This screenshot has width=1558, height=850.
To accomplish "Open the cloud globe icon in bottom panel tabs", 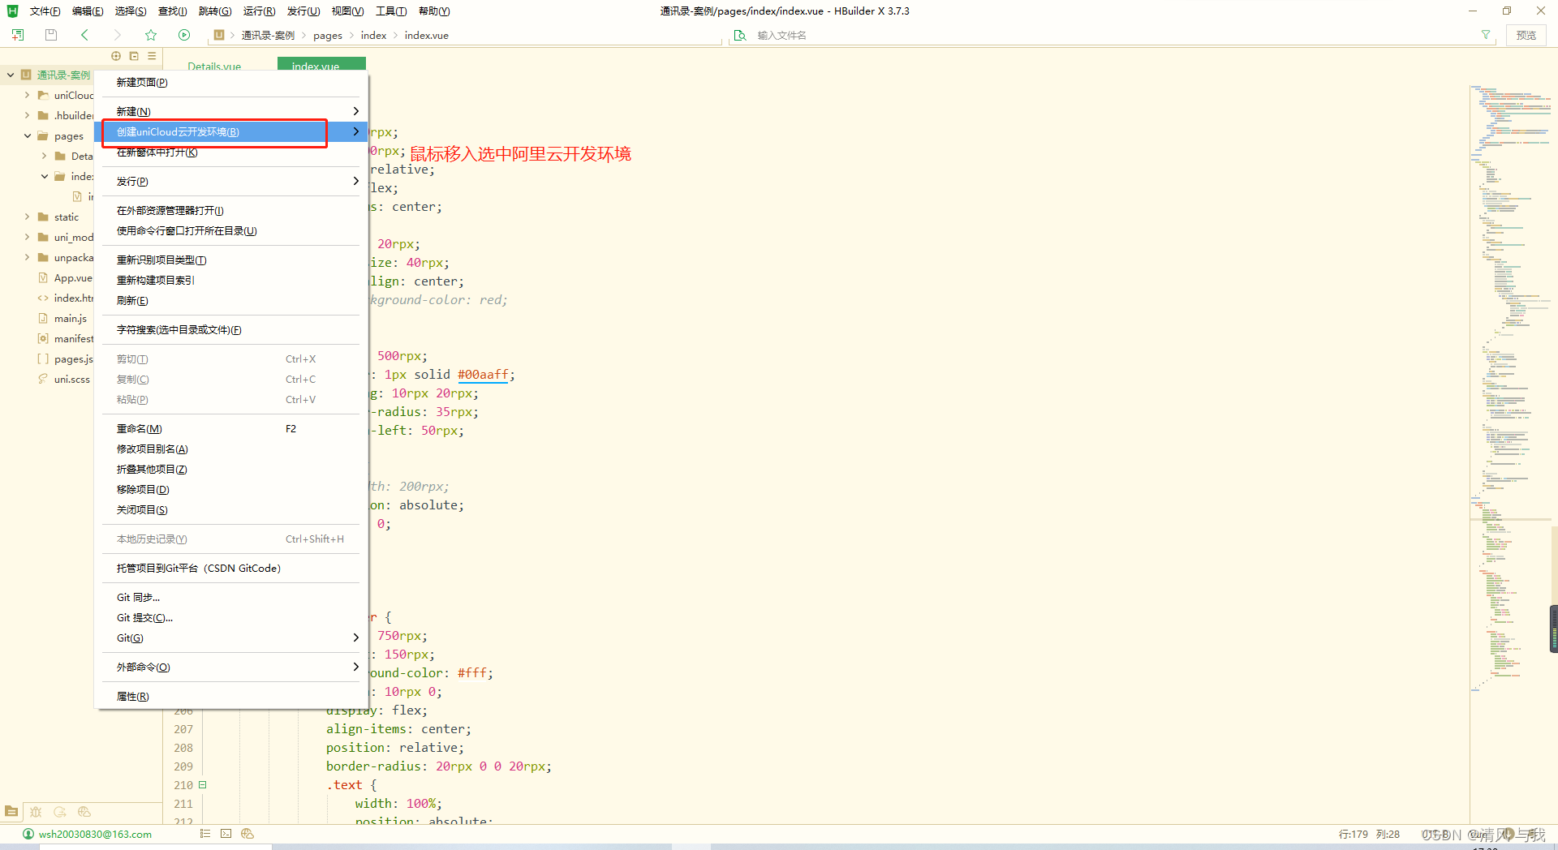I will point(84,811).
